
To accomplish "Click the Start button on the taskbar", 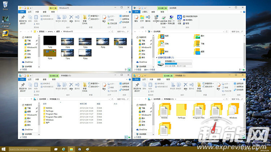I will [4, 149].
